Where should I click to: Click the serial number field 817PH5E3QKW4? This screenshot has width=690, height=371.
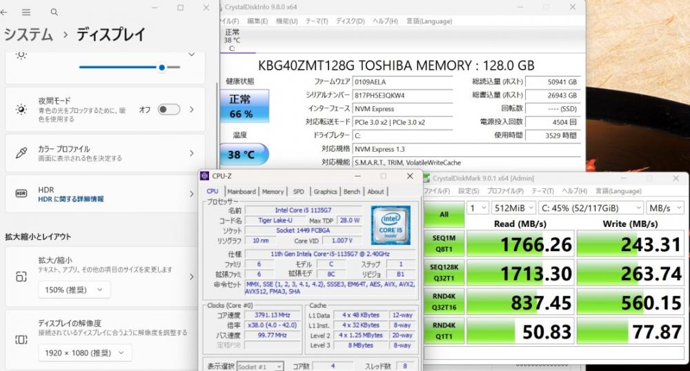403,95
